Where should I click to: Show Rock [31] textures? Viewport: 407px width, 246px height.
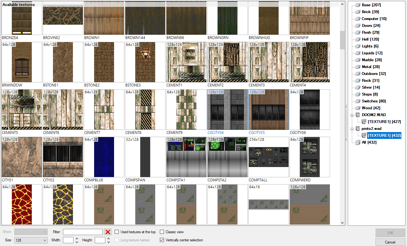click(371, 81)
